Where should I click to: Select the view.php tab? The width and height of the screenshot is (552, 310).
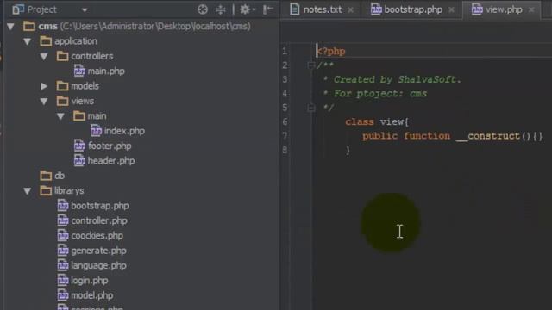(504, 9)
